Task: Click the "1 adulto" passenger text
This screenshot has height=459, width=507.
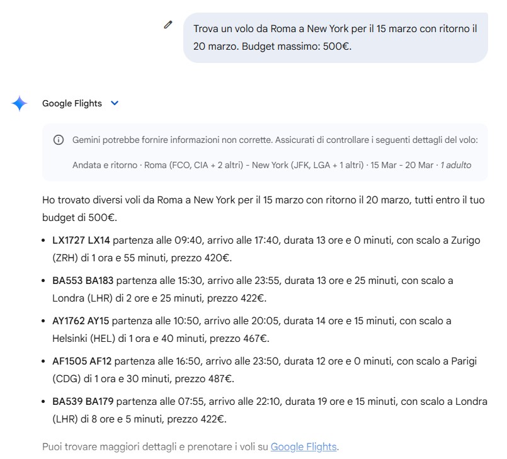Action: [455, 165]
